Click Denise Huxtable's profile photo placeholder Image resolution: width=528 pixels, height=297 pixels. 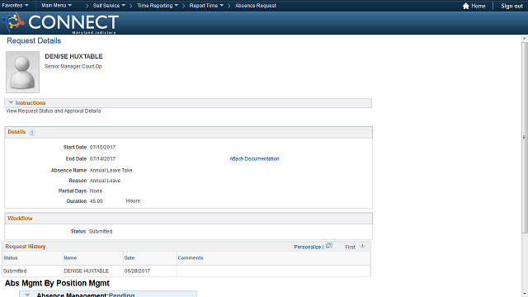click(22, 72)
